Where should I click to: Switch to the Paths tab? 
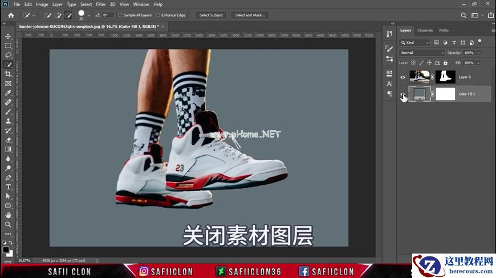pyautogui.click(x=444, y=30)
